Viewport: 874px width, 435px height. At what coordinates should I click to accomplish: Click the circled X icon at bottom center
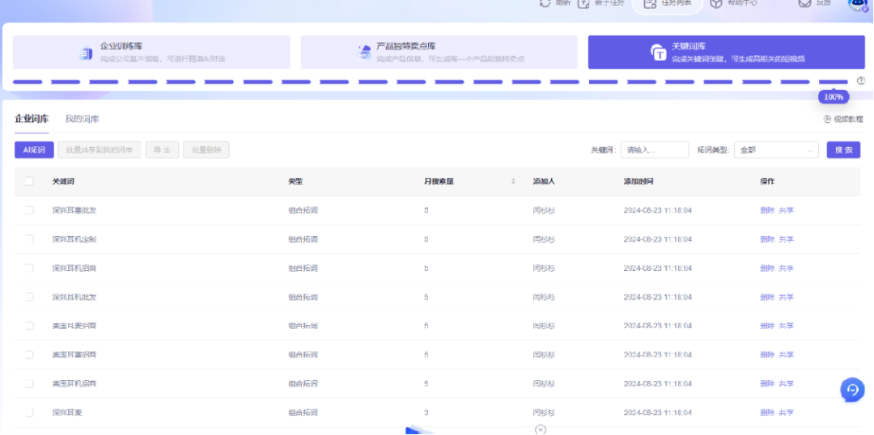click(x=540, y=429)
